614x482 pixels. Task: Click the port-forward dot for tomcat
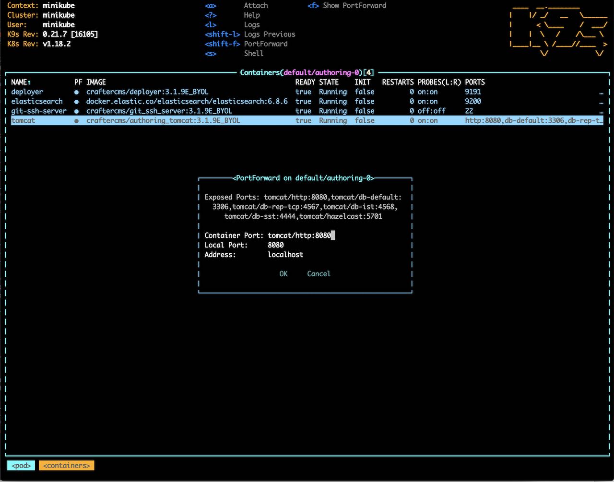77,120
